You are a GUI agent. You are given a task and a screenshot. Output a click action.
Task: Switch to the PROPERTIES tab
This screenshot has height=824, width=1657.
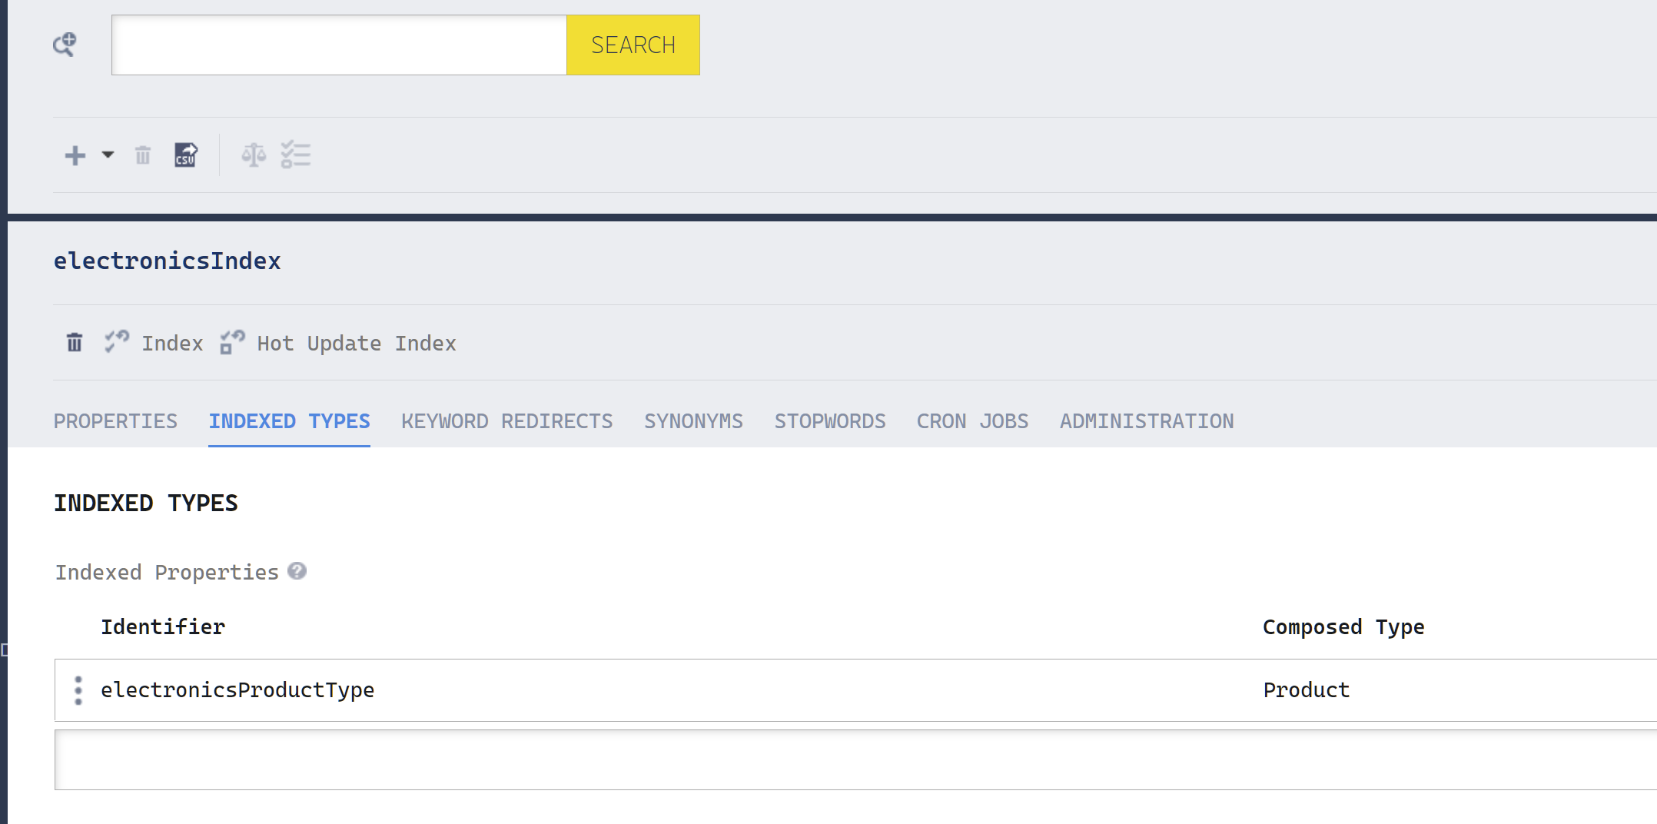point(115,421)
